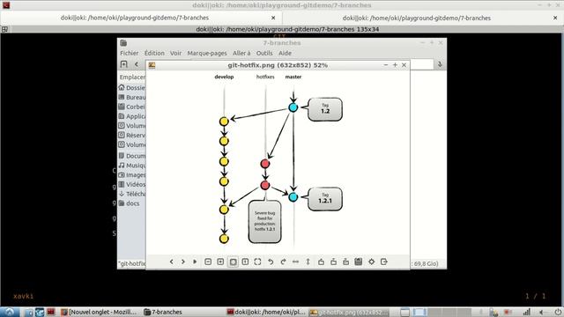Switch to Nouvel onglet Mozilla taskbar entry
Screen dimensions: 564x317
(99, 312)
